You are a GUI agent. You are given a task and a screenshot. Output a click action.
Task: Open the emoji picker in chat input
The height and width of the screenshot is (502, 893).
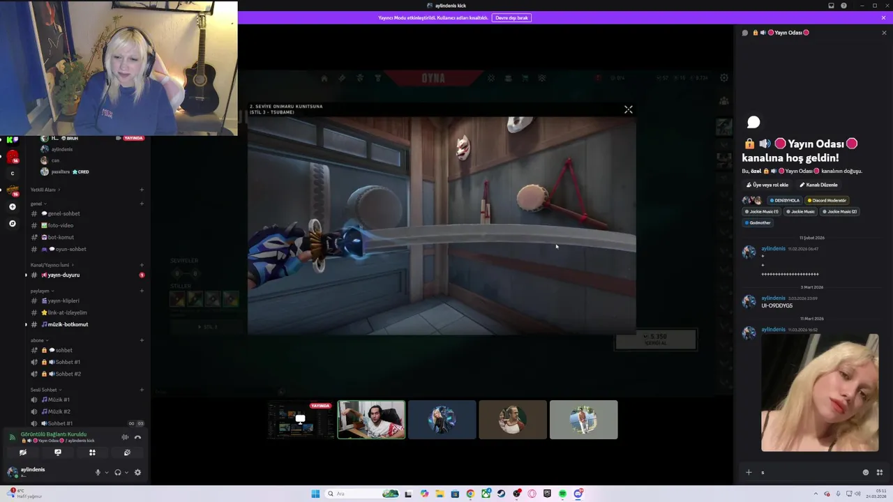click(x=866, y=472)
